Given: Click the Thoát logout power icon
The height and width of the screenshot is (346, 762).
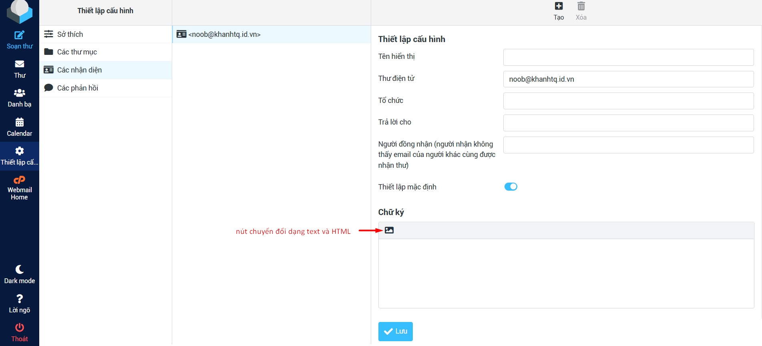Looking at the screenshot, I should [x=19, y=328].
